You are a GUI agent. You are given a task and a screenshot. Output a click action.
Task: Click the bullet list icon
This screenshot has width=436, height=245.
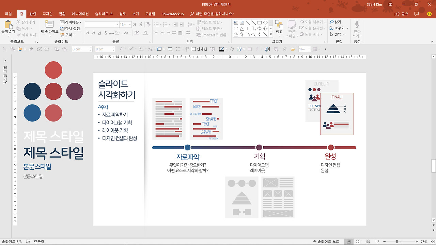(x=156, y=24)
